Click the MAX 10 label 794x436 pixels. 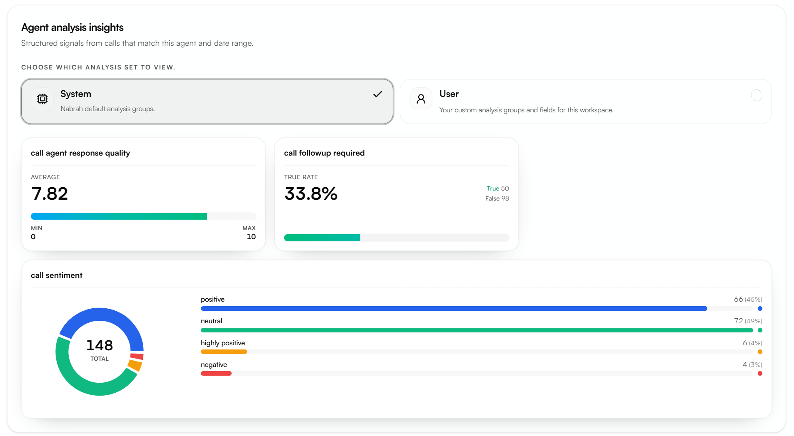click(249, 233)
